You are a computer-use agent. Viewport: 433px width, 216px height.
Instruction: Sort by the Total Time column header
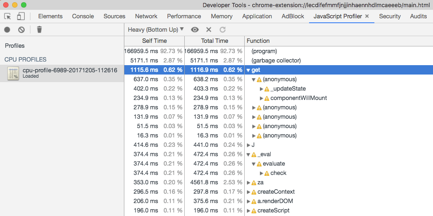(215, 41)
